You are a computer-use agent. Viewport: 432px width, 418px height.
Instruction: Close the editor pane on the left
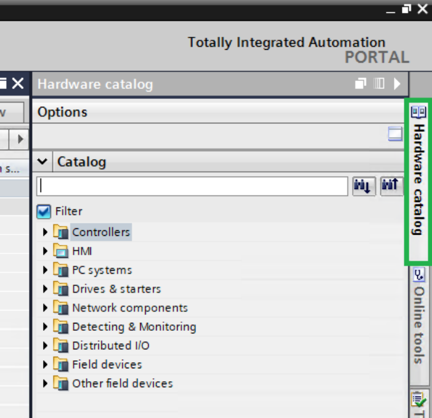[x=18, y=83]
